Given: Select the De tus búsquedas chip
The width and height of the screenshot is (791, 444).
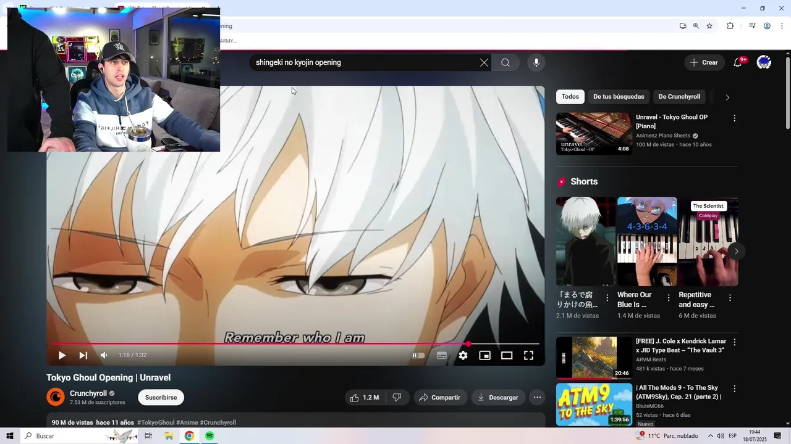Looking at the screenshot, I should click(x=619, y=97).
